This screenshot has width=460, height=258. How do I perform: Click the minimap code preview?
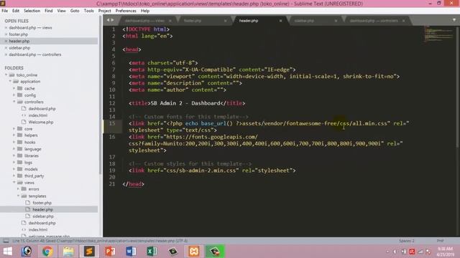click(438, 34)
